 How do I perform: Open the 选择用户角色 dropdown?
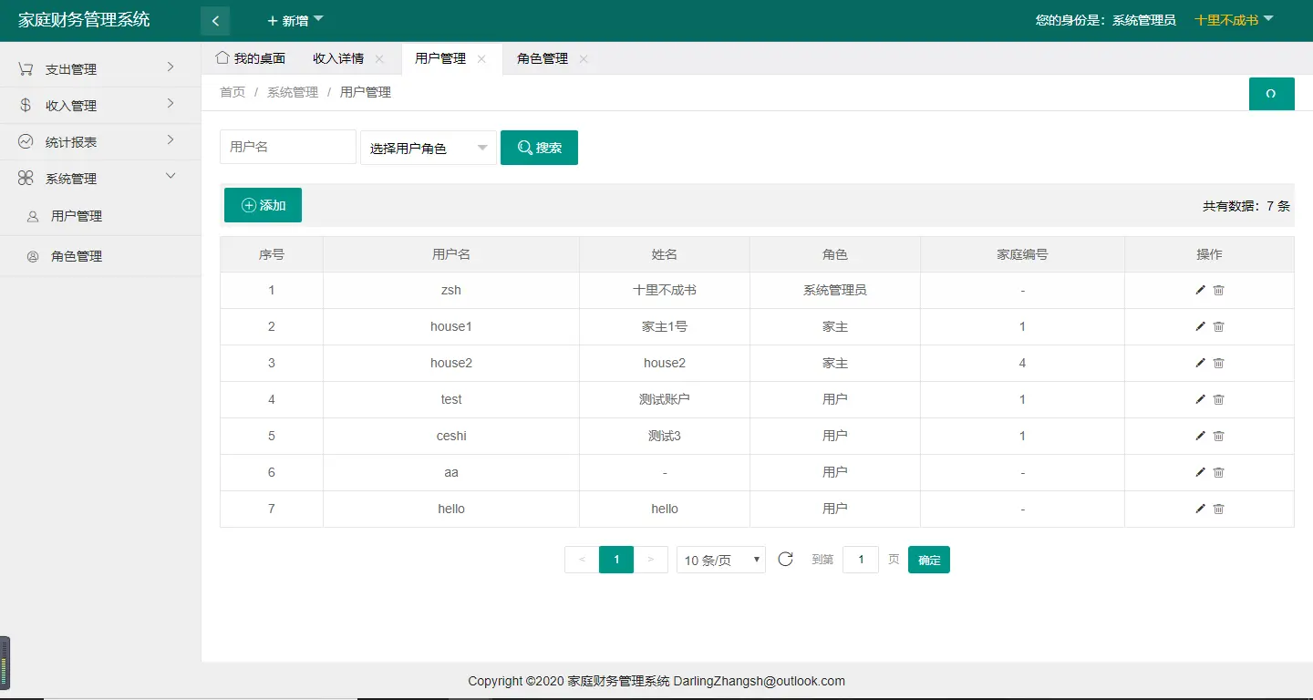pyautogui.click(x=428, y=147)
